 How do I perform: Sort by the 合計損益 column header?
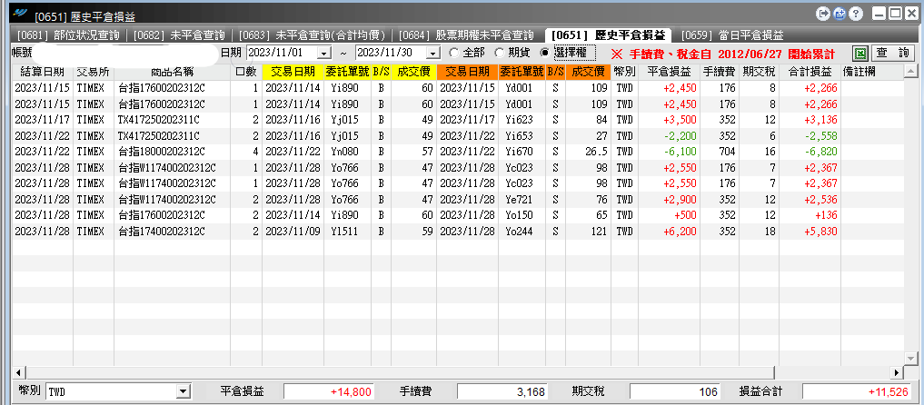(810, 72)
